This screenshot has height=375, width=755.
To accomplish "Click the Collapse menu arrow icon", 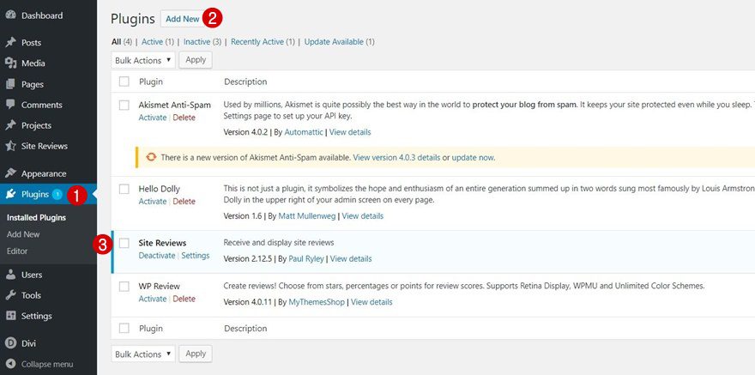I will [10, 364].
